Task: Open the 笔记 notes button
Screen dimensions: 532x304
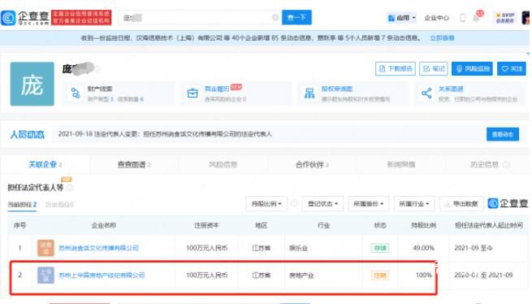Action: pyautogui.click(x=434, y=68)
